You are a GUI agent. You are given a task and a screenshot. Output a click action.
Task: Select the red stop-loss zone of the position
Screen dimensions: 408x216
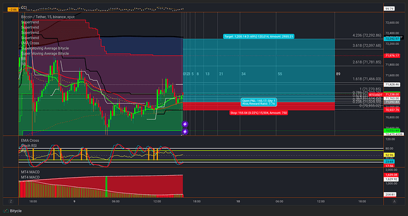258,106
